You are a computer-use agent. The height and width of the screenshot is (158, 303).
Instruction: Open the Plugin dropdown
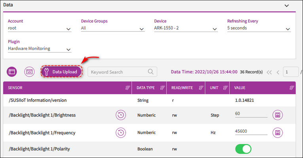pos(40,49)
